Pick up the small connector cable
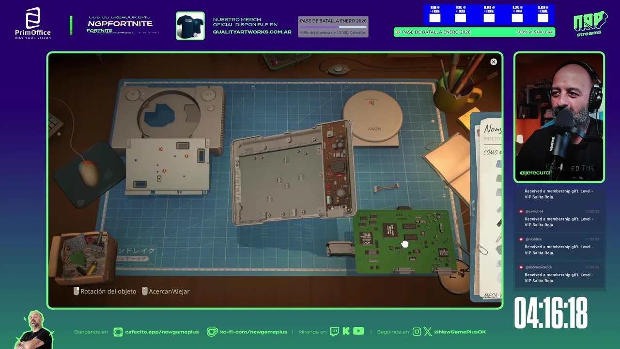This screenshot has width=620, height=349. [x=387, y=188]
